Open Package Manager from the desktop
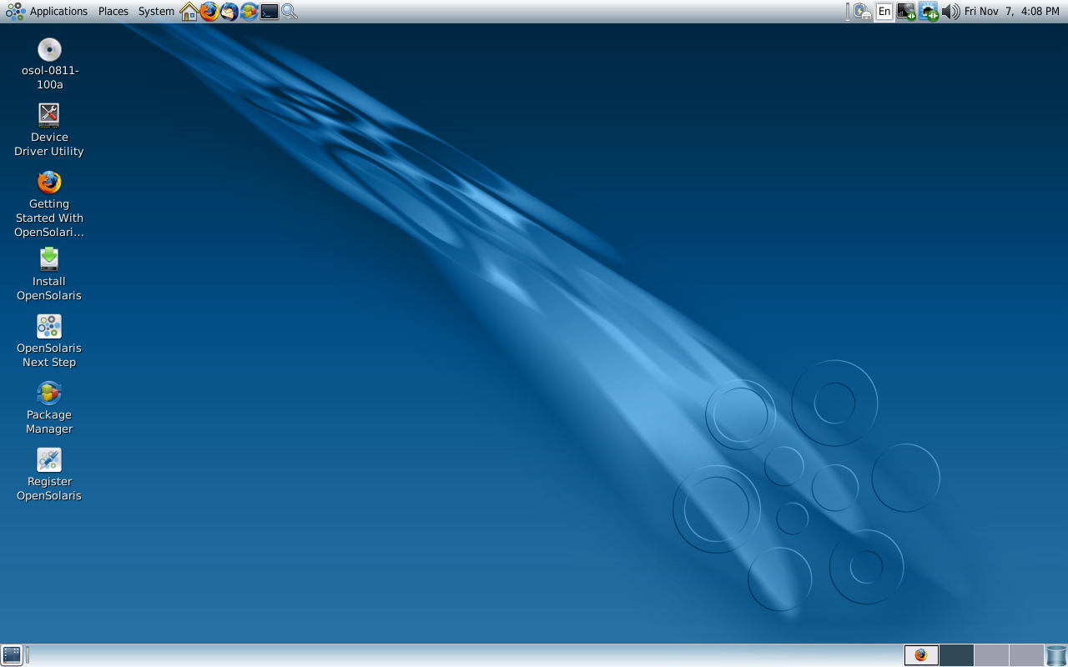This screenshot has height=667, width=1068. coord(48,394)
